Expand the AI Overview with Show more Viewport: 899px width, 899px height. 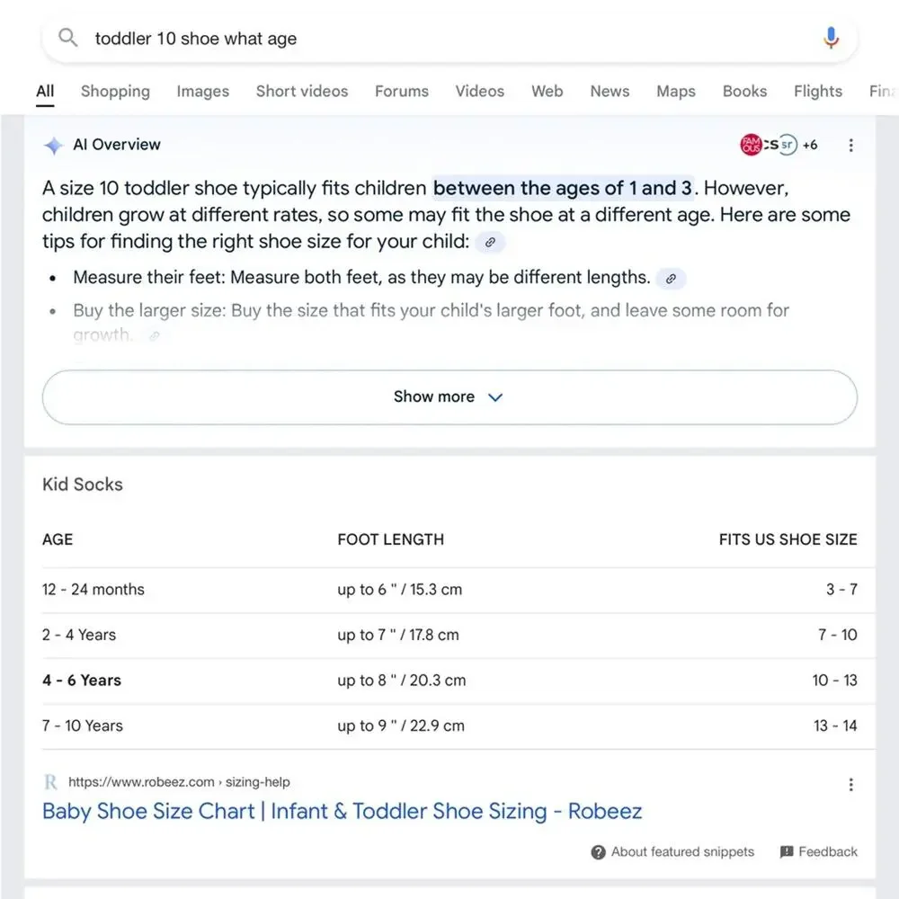[x=449, y=397]
